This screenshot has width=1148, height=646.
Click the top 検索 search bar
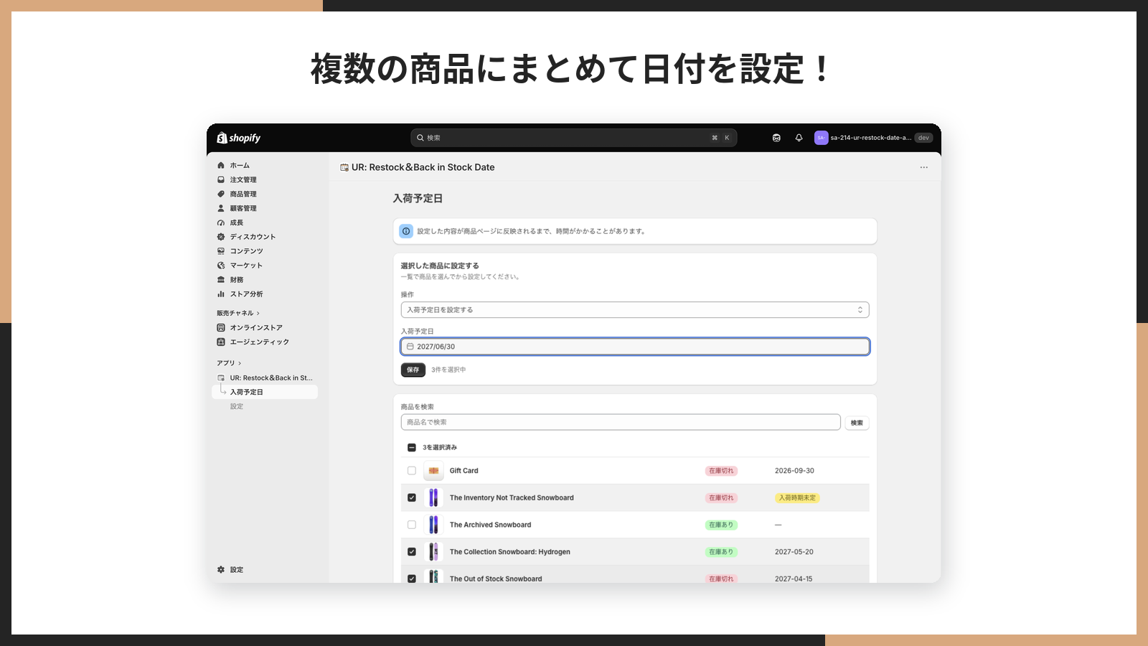coord(573,138)
